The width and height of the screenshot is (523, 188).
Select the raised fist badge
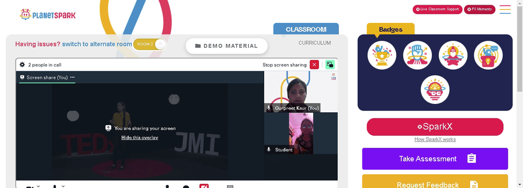tap(417, 55)
